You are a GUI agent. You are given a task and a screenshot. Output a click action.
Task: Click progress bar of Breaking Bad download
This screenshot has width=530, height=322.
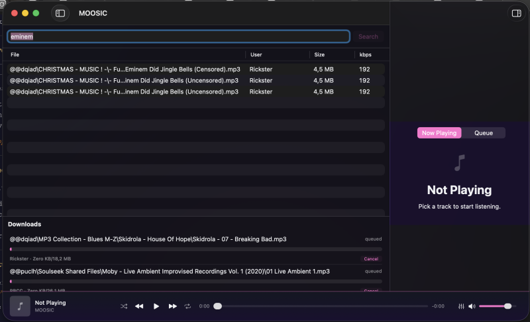[x=196, y=249]
